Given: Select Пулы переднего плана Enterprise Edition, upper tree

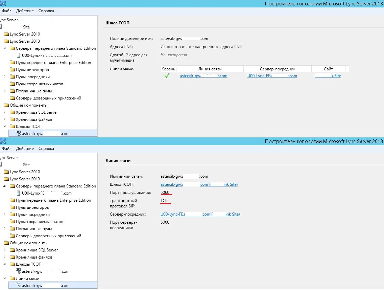Looking at the screenshot, I should pos(53,63).
